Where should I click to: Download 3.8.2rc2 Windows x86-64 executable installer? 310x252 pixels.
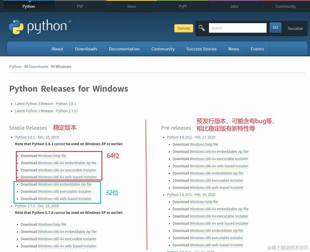[219, 159]
